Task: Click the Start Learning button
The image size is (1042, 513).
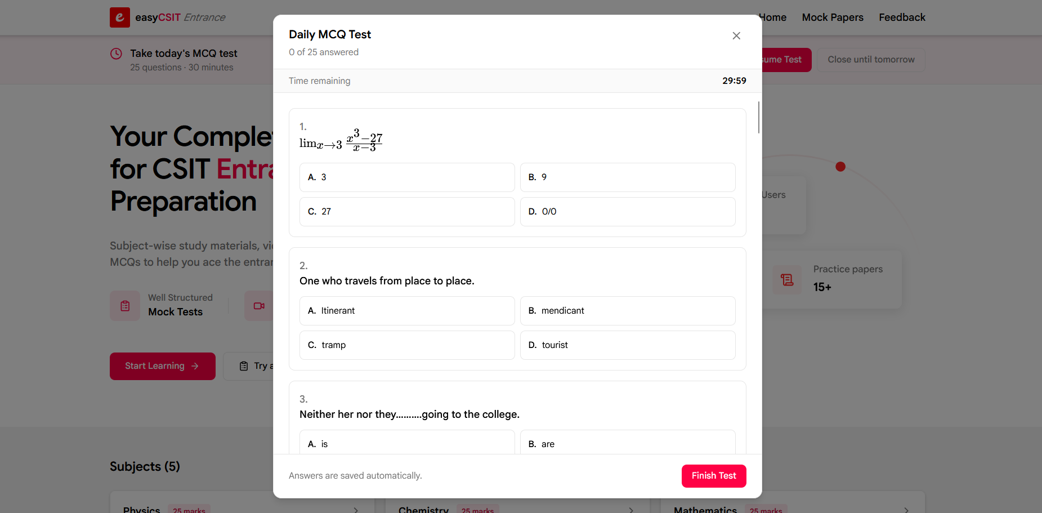Action: coord(163,366)
